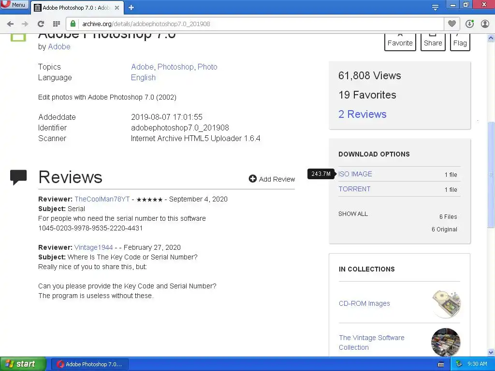
Task: Click the Flag button
Action: click(460, 43)
